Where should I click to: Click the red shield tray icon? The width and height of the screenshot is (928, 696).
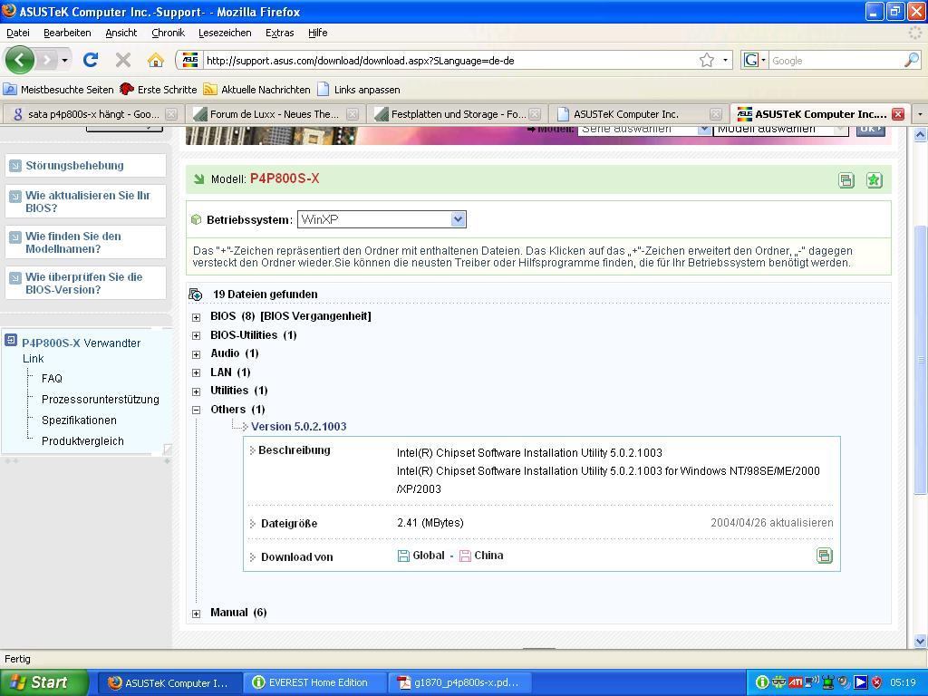tap(877, 682)
